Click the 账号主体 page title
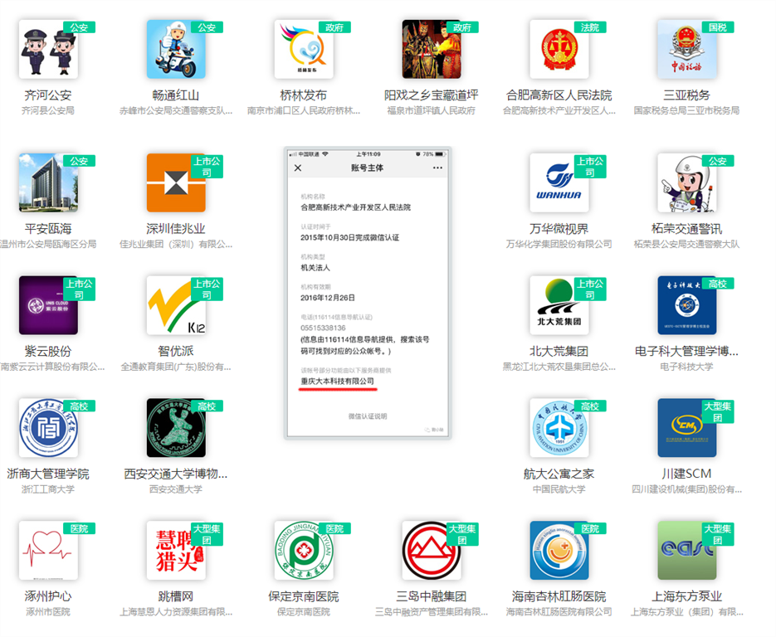This screenshot has width=776, height=637. (x=367, y=168)
